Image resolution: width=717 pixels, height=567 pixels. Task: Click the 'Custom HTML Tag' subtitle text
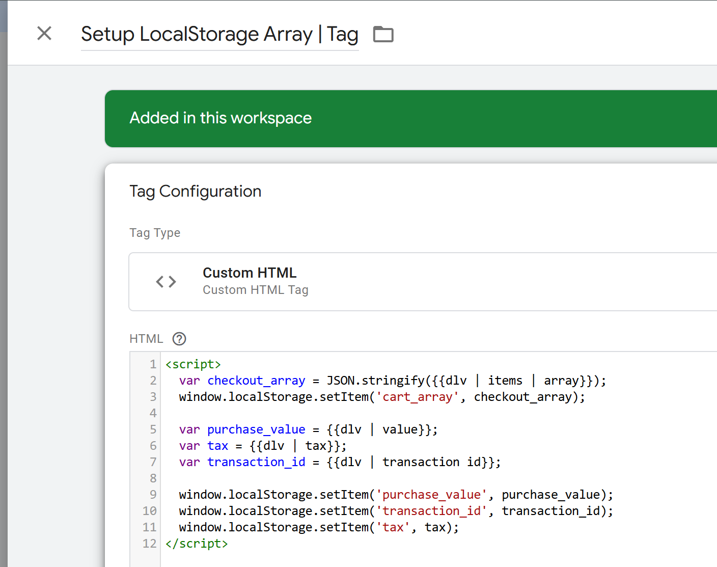click(x=255, y=290)
